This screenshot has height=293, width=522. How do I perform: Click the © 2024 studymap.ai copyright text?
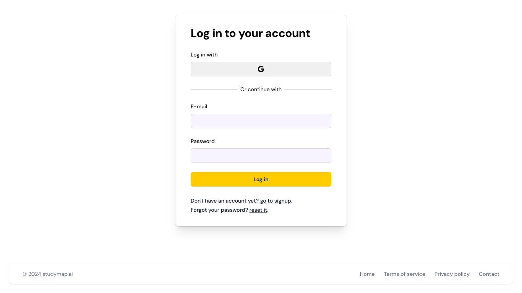[x=48, y=274]
